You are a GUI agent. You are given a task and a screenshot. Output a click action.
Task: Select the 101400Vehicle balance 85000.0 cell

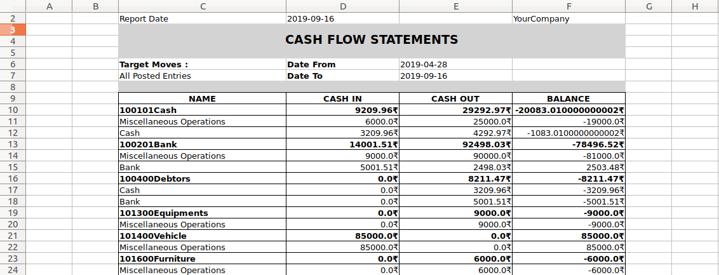point(568,236)
